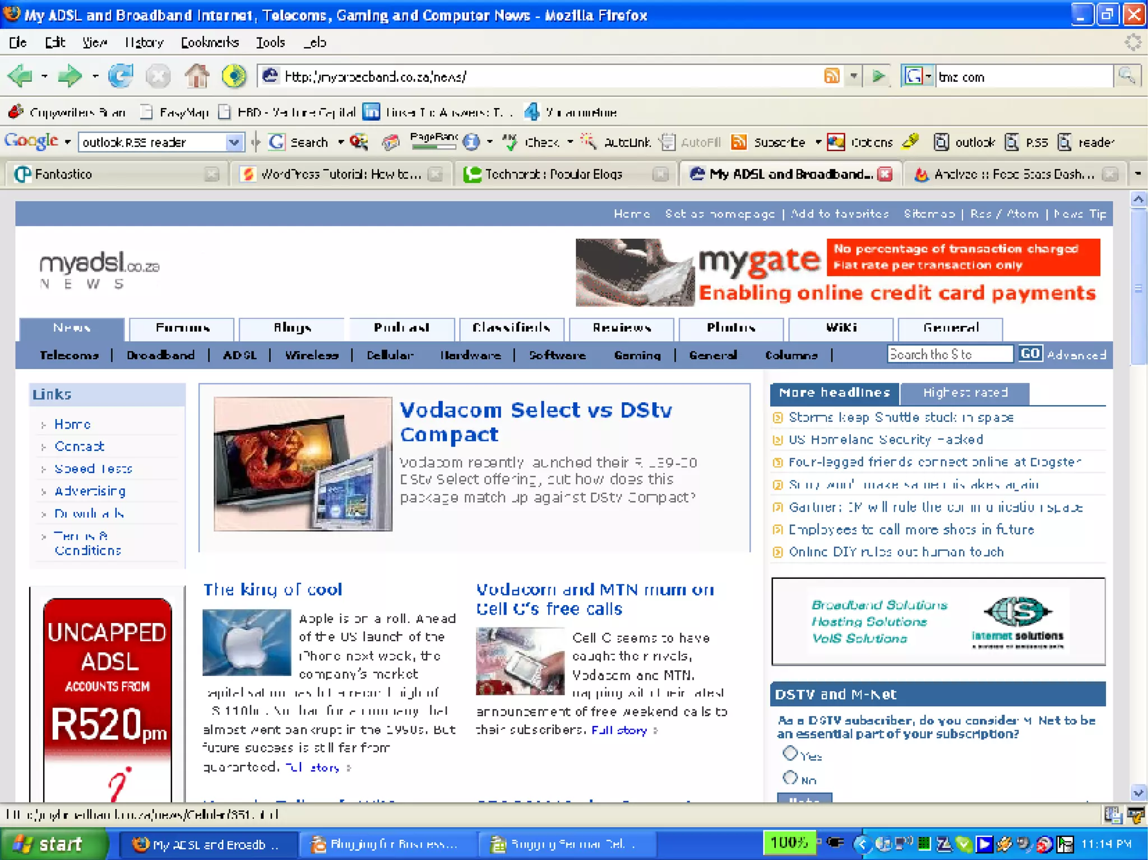
Task: Select the Yes radio button in poll
Action: coord(790,754)
